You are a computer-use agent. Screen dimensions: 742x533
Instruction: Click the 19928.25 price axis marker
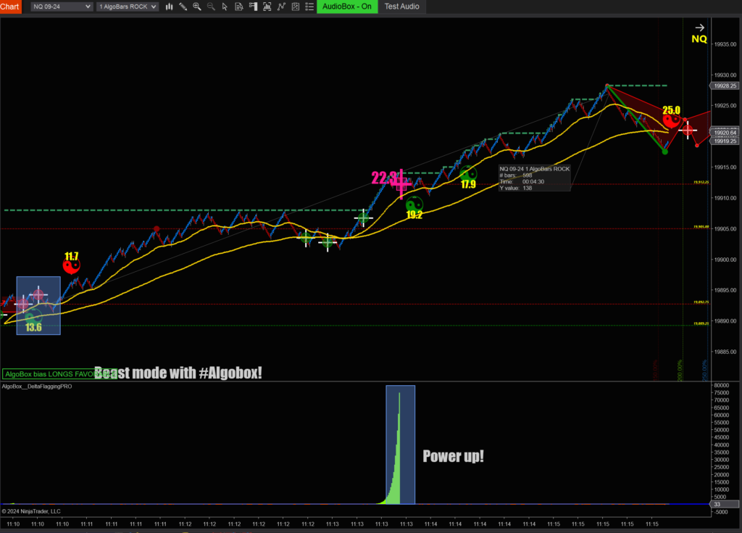pyautogui.click(x=725, y=86)
